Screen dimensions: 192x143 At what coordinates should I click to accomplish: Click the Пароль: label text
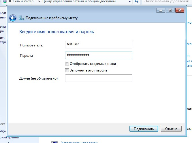coord(26,56)
